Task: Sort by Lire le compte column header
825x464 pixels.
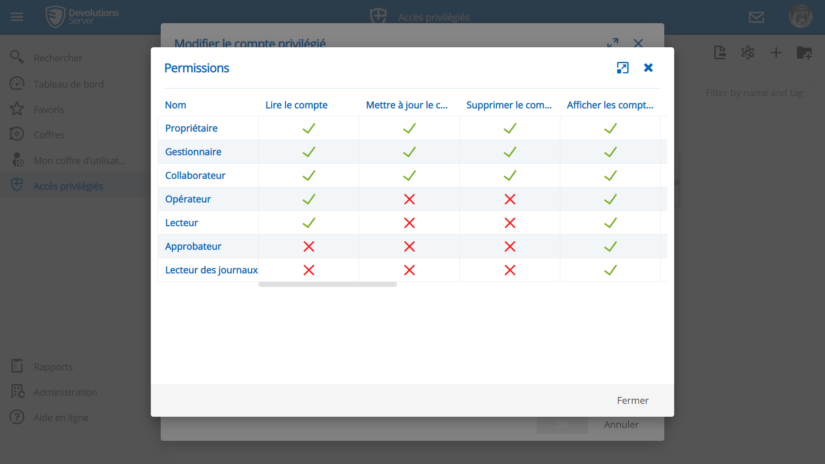Action: 296,105
